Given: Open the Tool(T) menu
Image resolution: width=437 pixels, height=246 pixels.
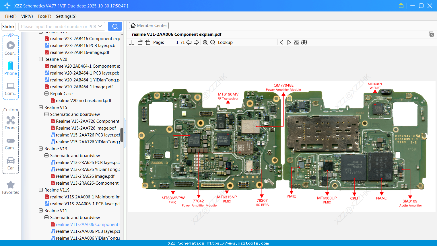Looking at the screenshot, I should (44, 16).
